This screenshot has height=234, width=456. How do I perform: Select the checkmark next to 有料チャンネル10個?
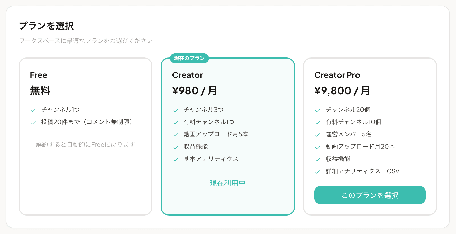(x=318, y=122)
